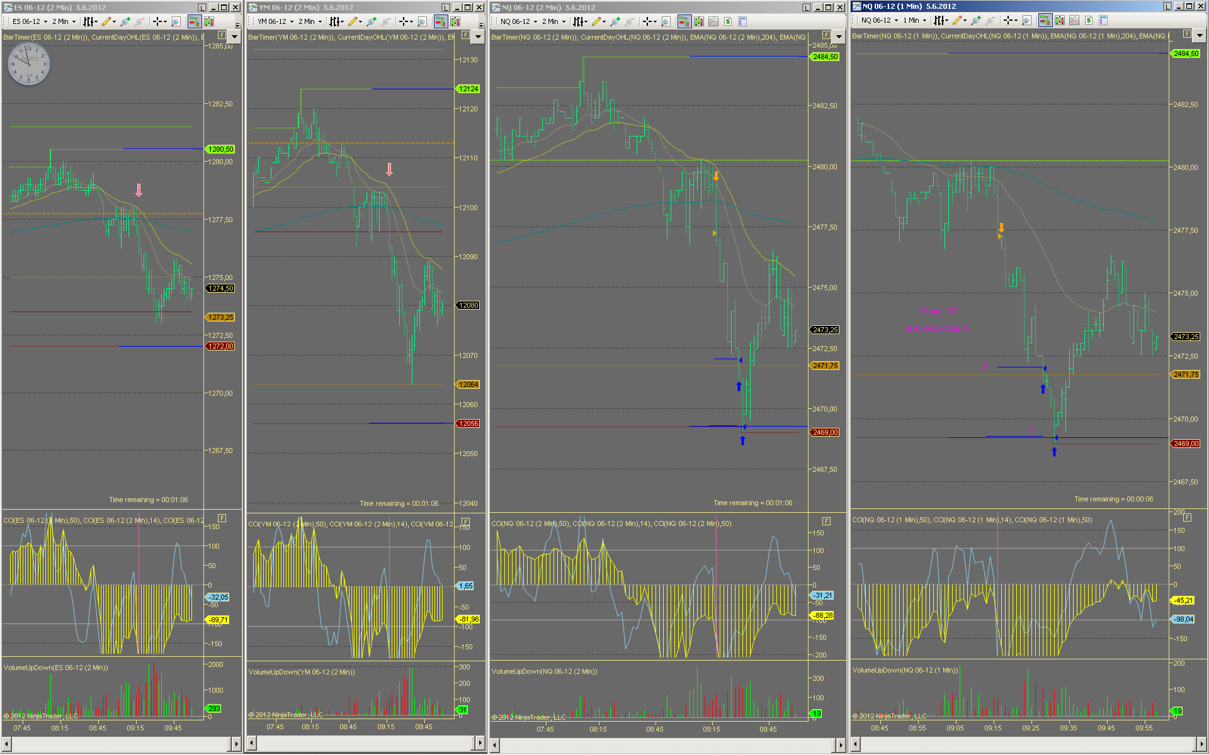Select drawing pencil tool in ES chart toolbar
The width and height of the screenshot is (1209, 755).
(106, 21)
